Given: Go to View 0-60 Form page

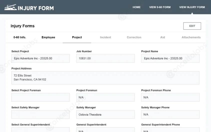Looking at the screenshot, I should point(160,7).
